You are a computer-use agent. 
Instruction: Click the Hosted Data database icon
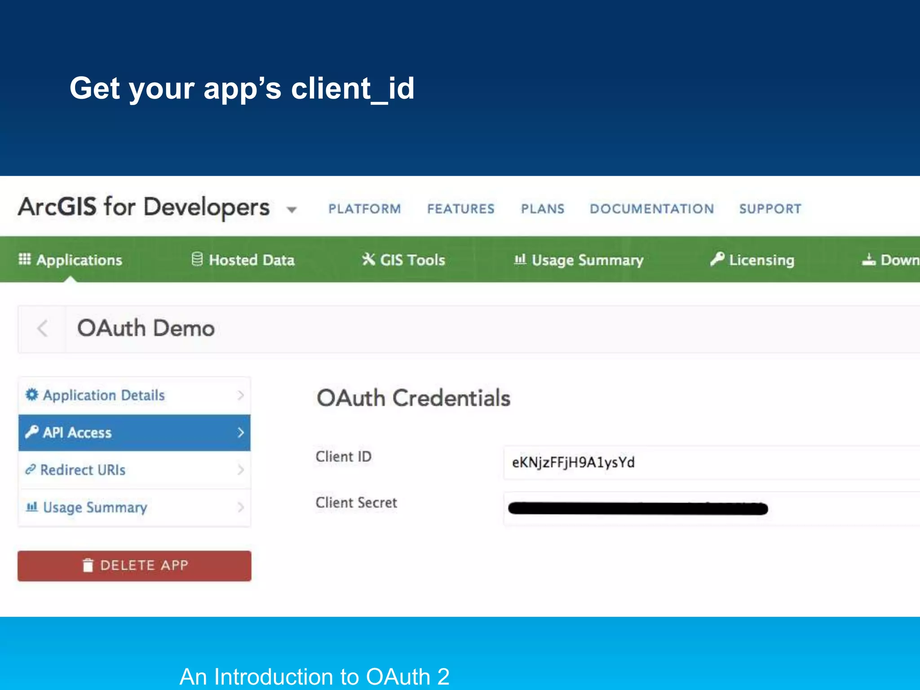[x=197, y=259]
